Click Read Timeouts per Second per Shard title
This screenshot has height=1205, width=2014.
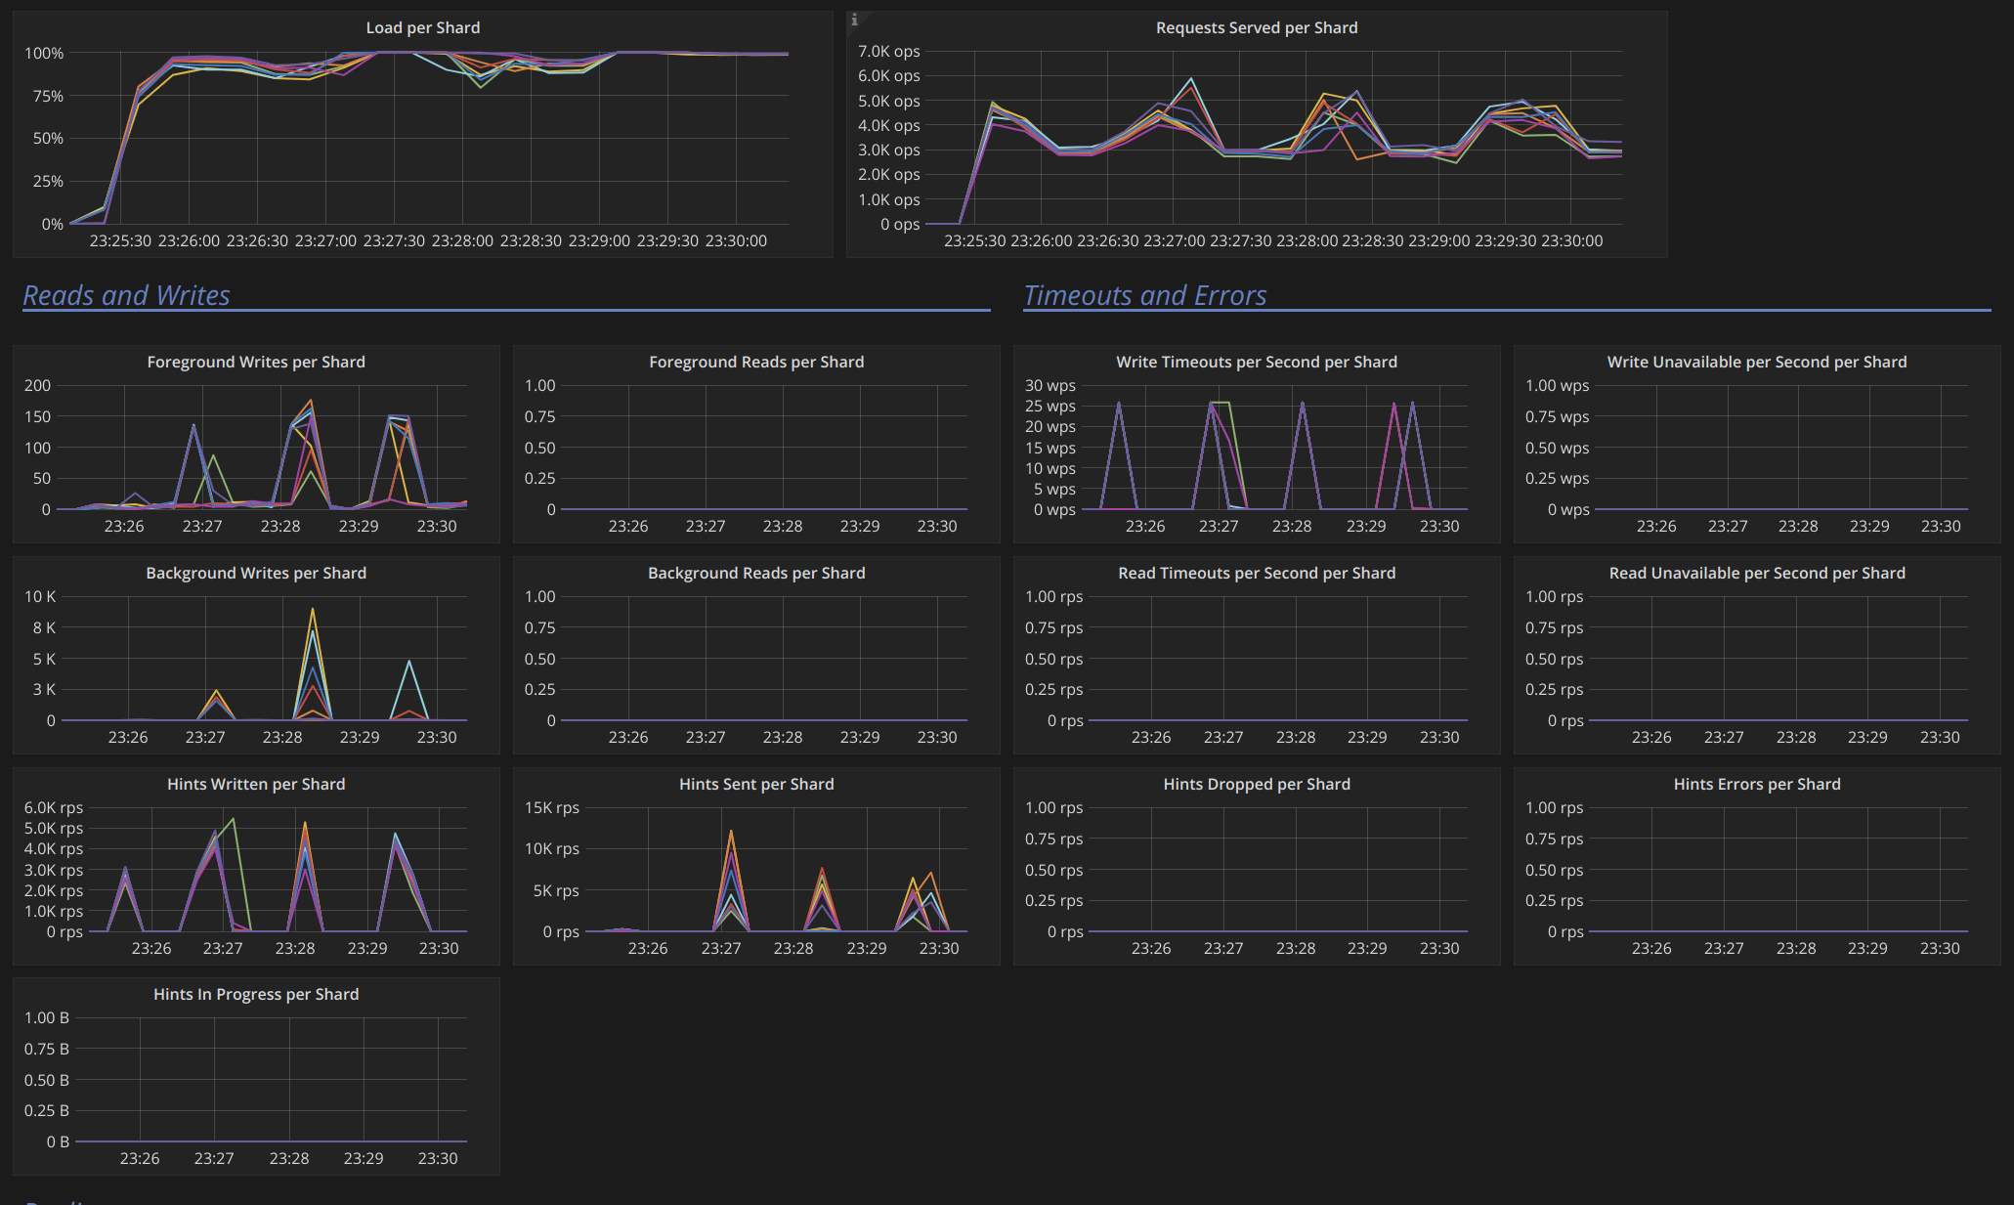(x=1256, y=573)
